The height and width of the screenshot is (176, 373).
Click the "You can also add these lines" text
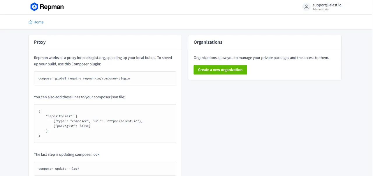tap(80, 97)
